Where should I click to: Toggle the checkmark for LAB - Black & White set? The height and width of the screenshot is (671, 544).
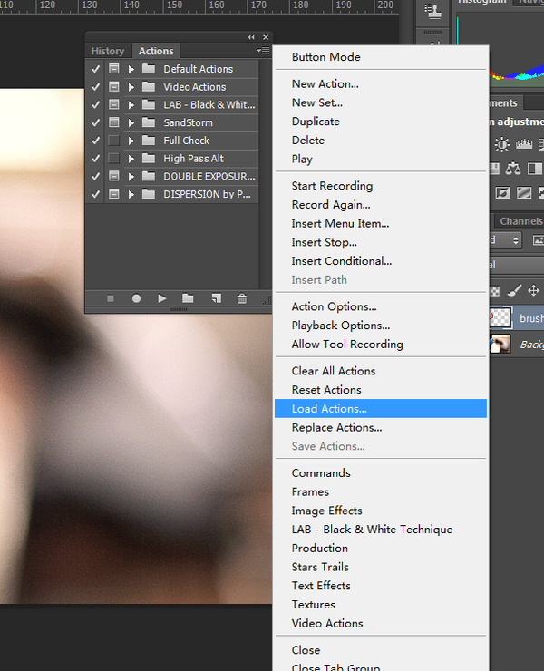point(96,104)
